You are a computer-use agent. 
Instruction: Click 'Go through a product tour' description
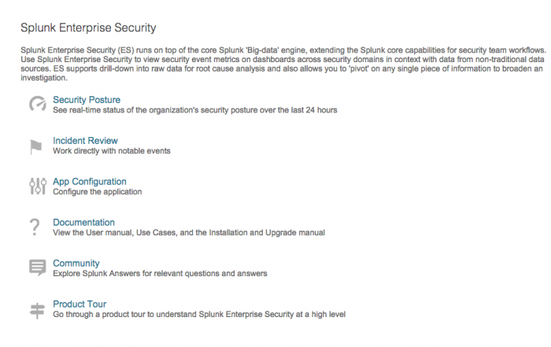199,314
